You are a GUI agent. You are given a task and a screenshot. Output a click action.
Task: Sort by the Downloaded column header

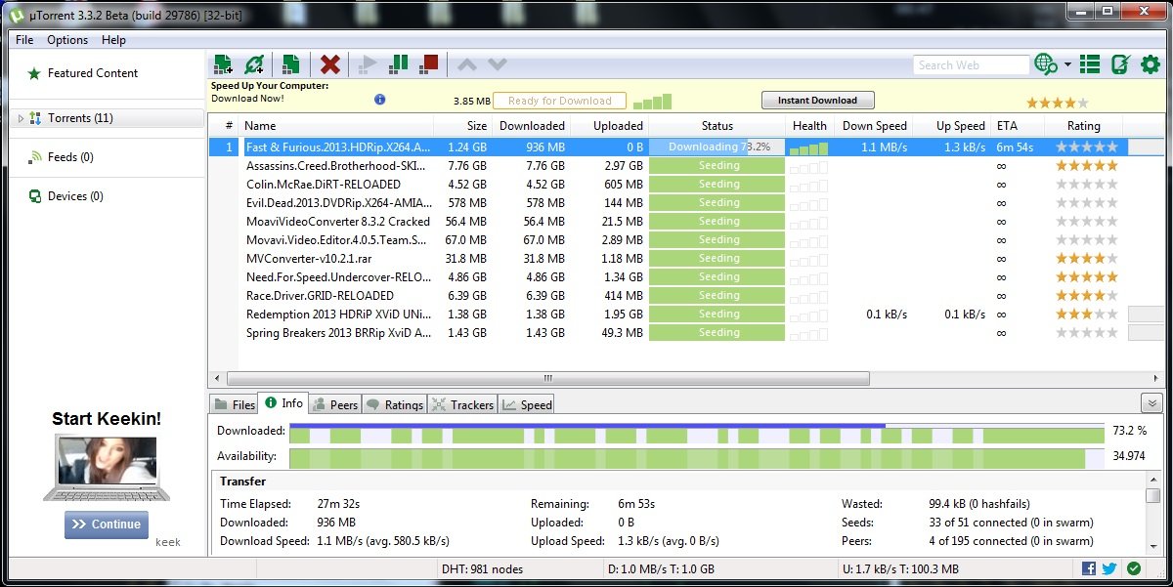tap(532, 126)
